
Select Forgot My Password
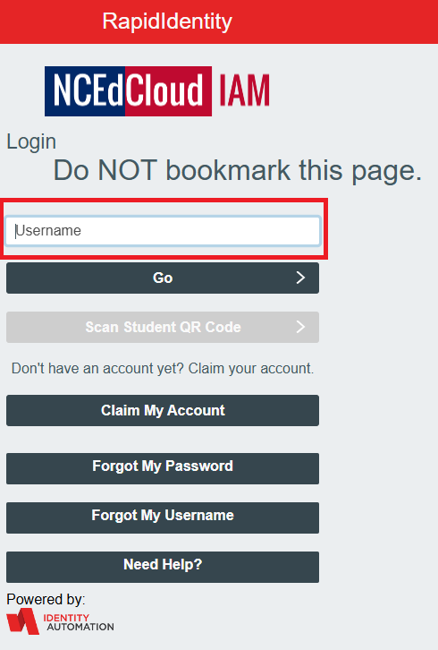(x=163, y=468)
